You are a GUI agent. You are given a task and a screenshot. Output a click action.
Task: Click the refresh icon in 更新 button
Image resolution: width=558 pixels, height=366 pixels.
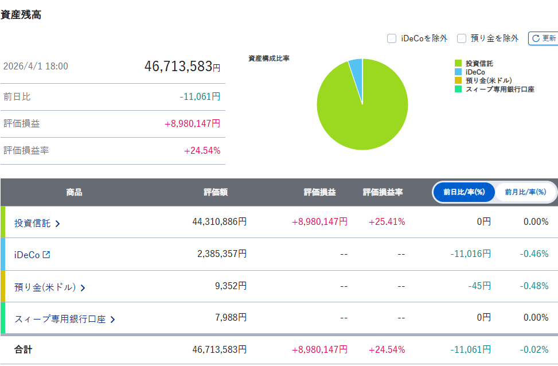[536, 38]
